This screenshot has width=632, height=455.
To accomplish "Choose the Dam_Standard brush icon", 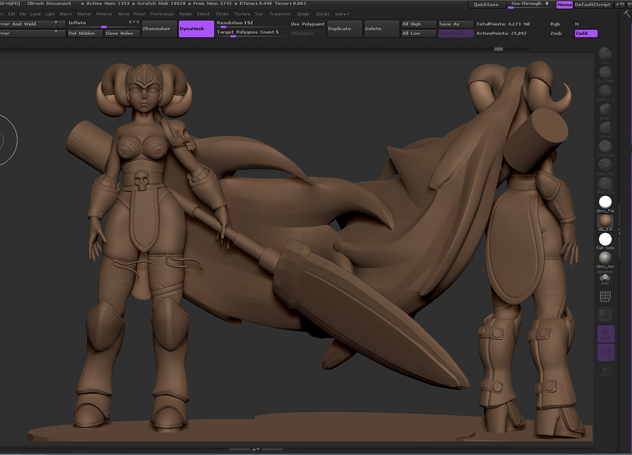I will click(605, 166).
